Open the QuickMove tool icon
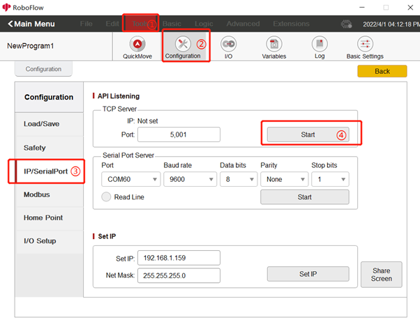Viewport: 420px width, 331px height. click(137, 45)
